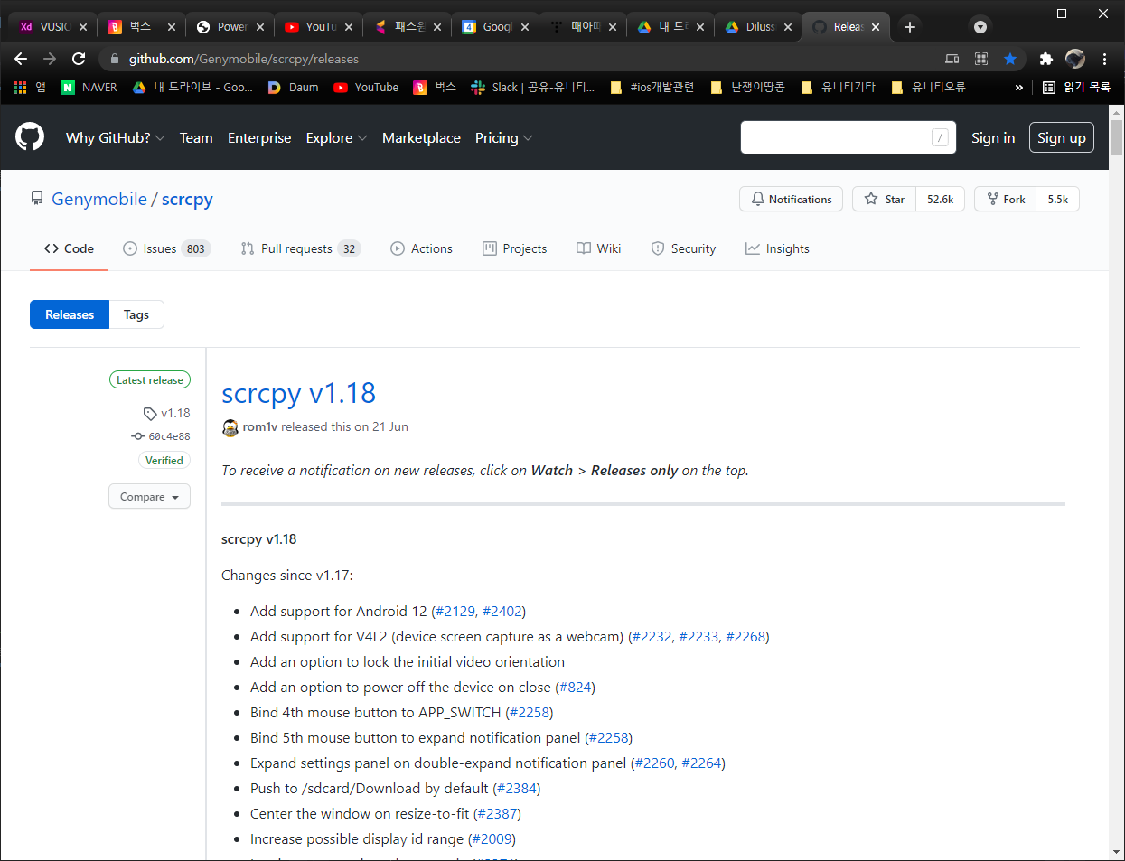Click the Latest release badge
1125x861 pixels.
pyautogui.click(x=150, y=380)
